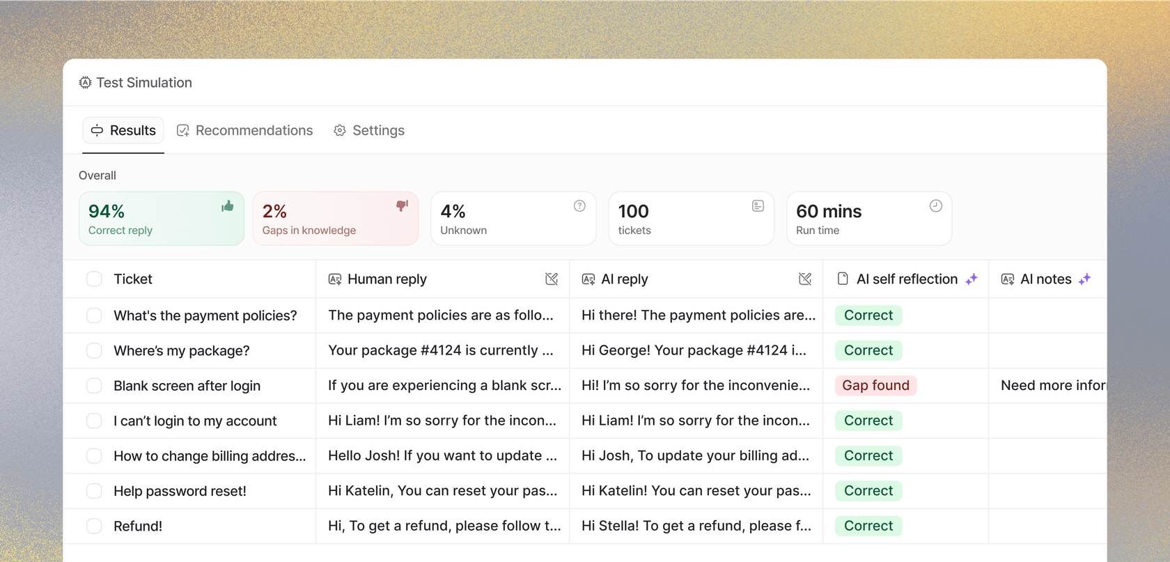Click the "Need more infor" AI note cell

point(1052,386)
